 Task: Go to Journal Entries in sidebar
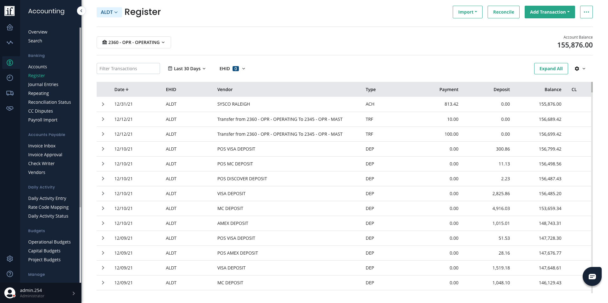(43, 84)
